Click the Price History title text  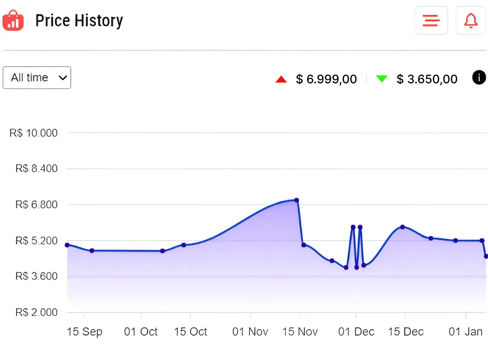(79, 21)
